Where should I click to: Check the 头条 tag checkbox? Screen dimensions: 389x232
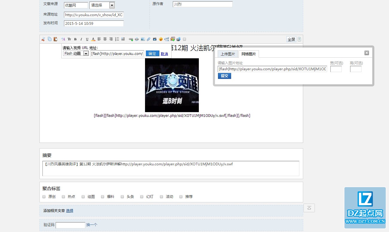(x=122, y=197)
